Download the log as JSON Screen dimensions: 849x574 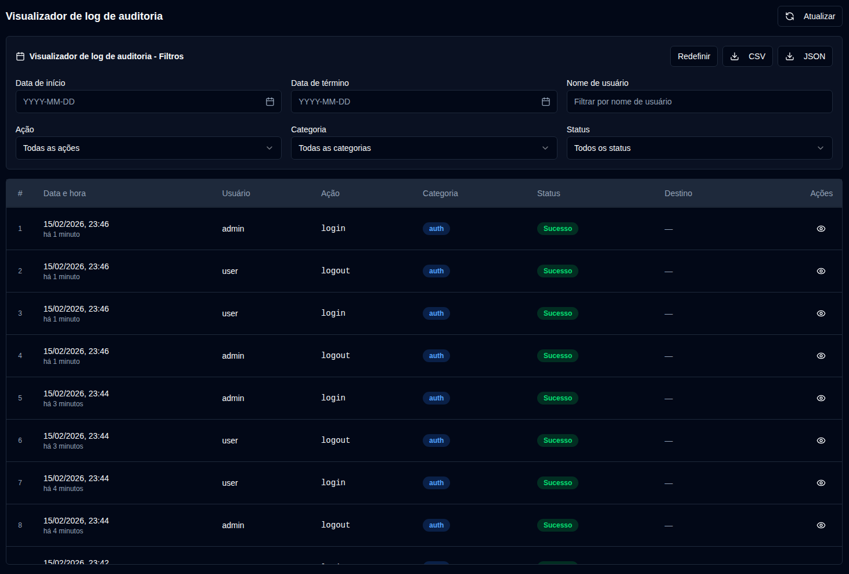pos(804,56)
